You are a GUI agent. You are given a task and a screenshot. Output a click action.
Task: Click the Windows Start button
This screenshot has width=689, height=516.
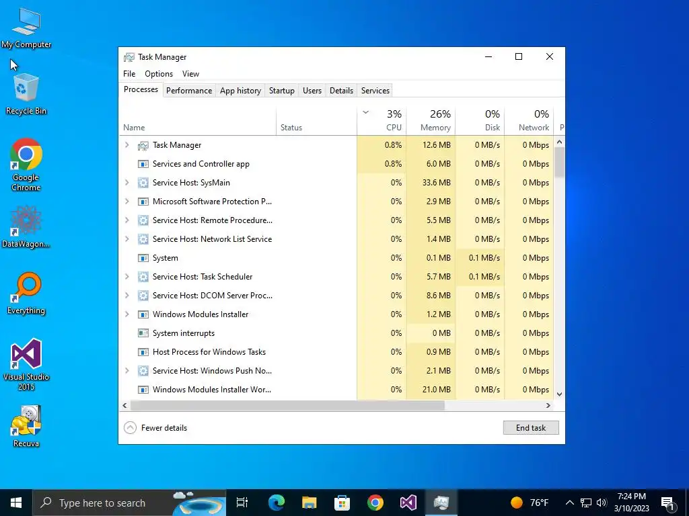(16, 503)
